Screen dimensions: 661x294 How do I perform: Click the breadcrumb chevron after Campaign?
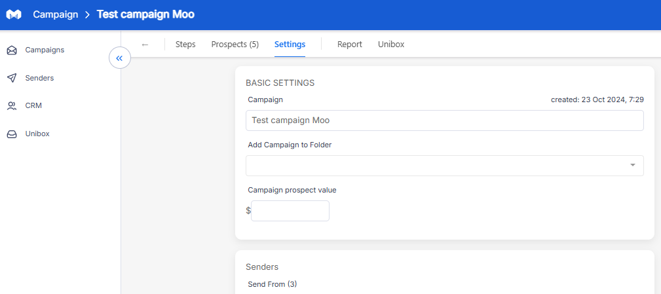[x=87, y=15]
